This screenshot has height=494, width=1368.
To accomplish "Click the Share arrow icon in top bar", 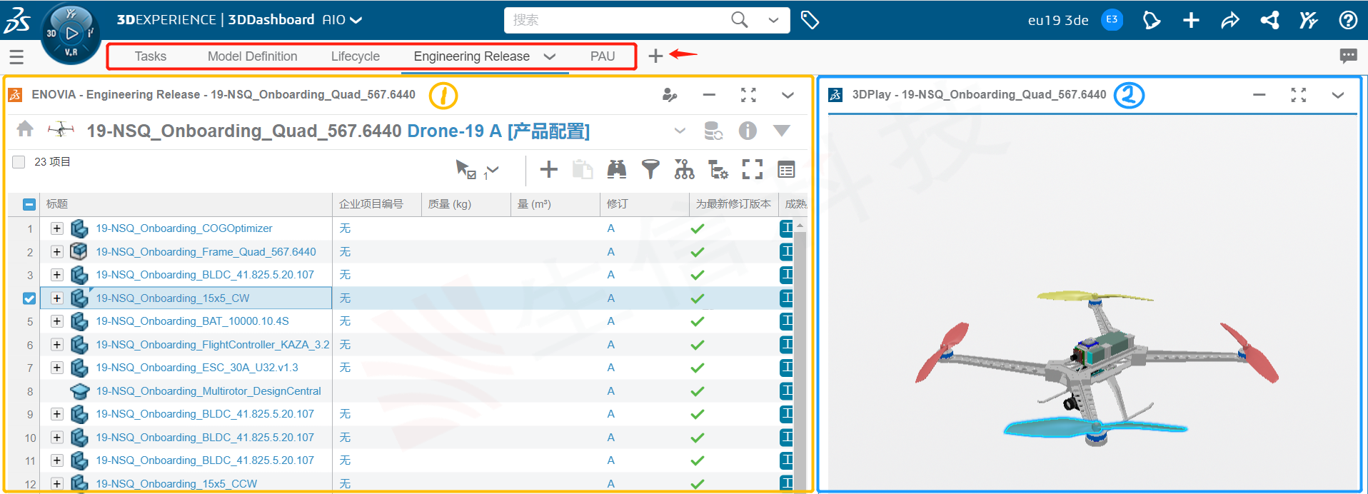I will 1230,20.
